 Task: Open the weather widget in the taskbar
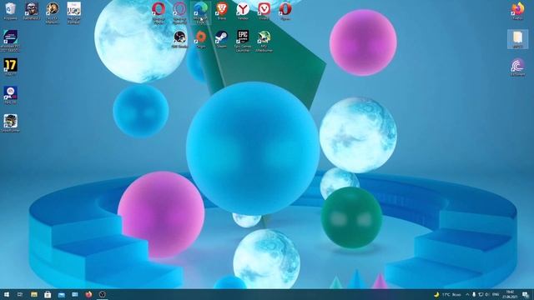tap(447, 294)
